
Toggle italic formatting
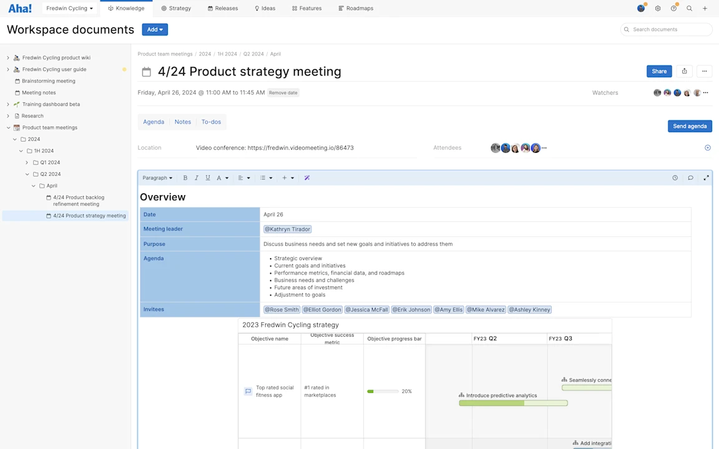(196, 178)
